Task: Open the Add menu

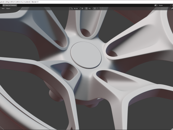Action: (x=3, y=8)
